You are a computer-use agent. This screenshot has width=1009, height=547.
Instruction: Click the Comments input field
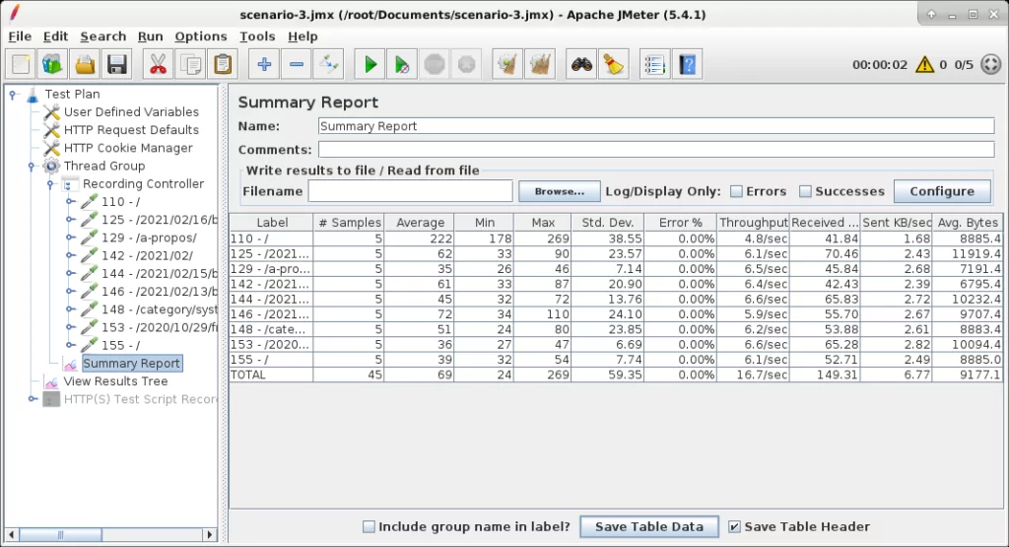pyautogui.click(x=656, y=149)
